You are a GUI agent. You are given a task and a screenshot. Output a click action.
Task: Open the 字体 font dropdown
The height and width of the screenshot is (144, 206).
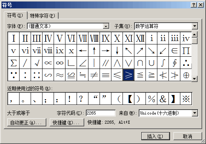(106, 26)
